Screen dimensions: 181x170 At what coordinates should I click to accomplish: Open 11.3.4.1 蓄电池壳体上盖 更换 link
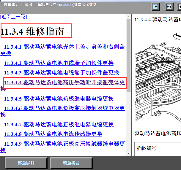pyautogui.click(x=62, y=50)
